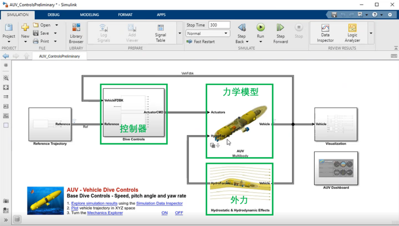Screen dimensions: 399x226
Task: Select the AUV_ControlsPreliminary model tab
Action: (x=59, y=56)
